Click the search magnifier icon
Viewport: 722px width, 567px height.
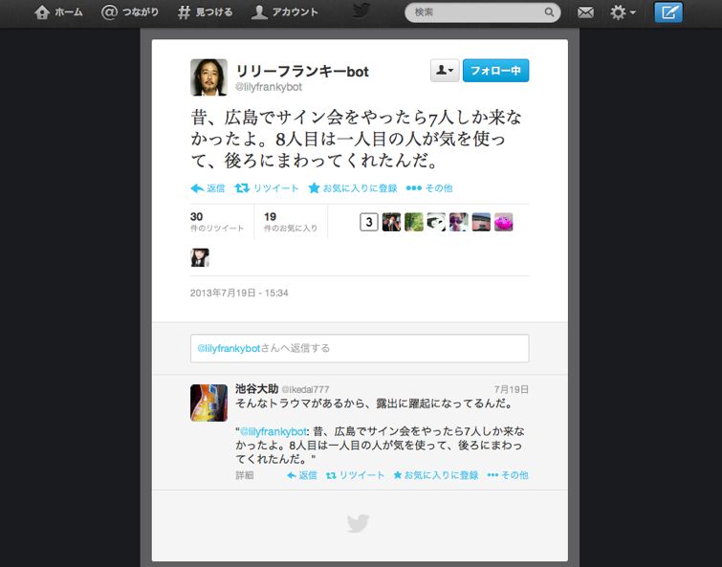pos(550,12)
